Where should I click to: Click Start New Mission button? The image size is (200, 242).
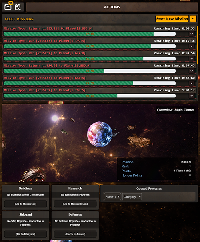click(x=172, y=19)
